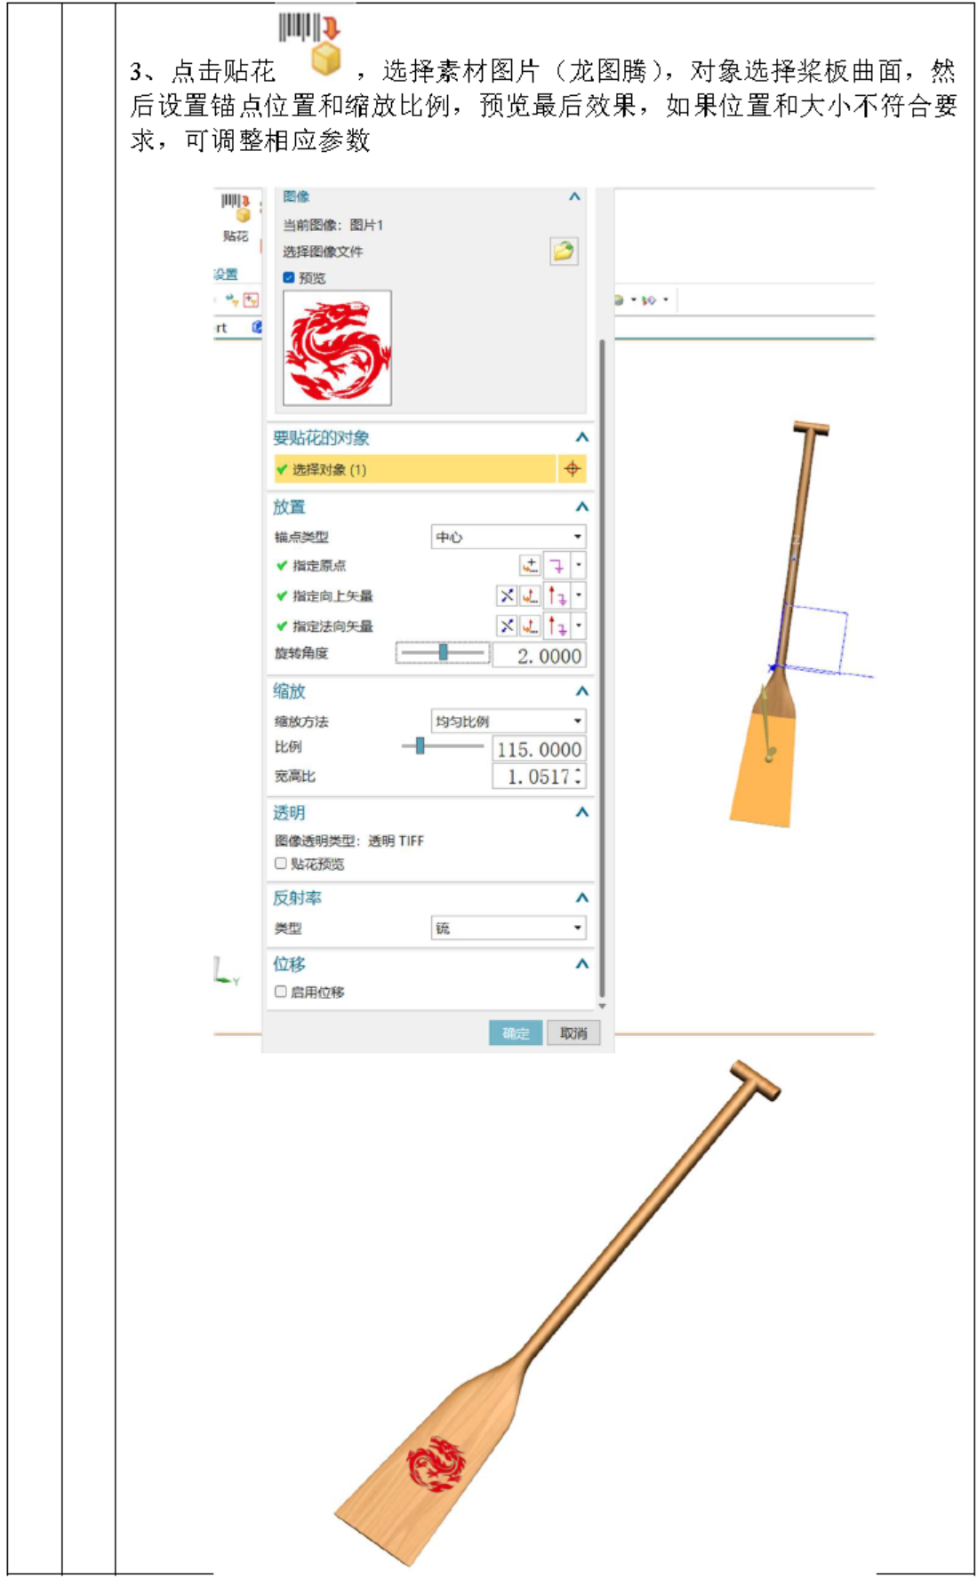
Task: Toggle the 预览 preview checkbox
Action: point(289,278)
